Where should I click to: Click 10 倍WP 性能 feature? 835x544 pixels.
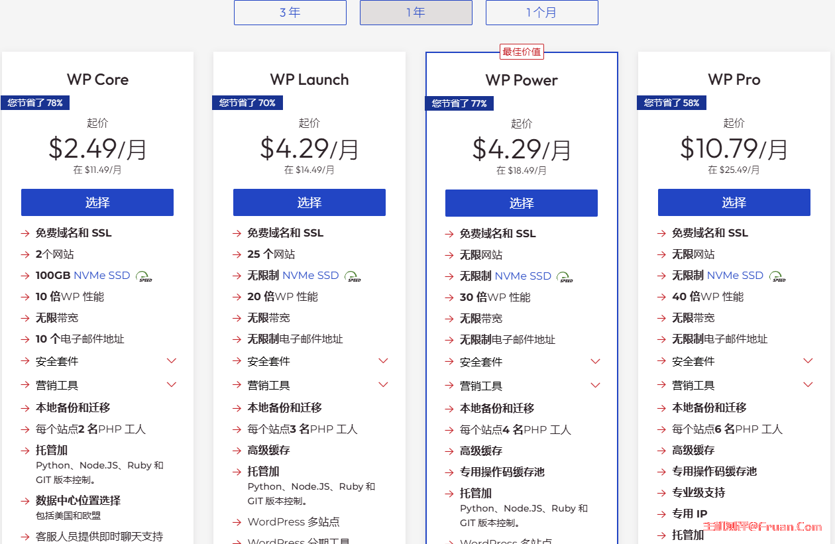(70, 297)
